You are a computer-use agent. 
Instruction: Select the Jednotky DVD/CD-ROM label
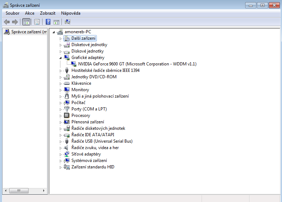click(x=94, y=77)
